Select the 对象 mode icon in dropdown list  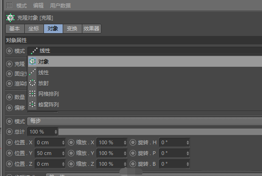click(x=32, y=62)
